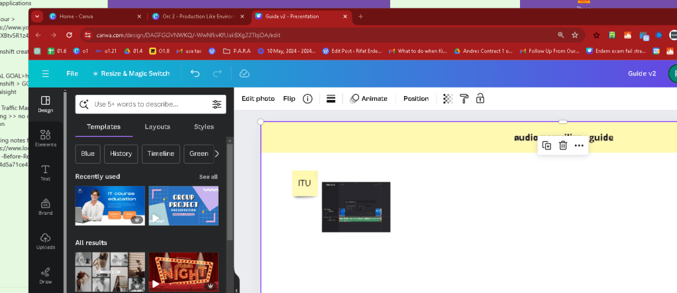Show more filter chips with arrow

pos(217,154)
